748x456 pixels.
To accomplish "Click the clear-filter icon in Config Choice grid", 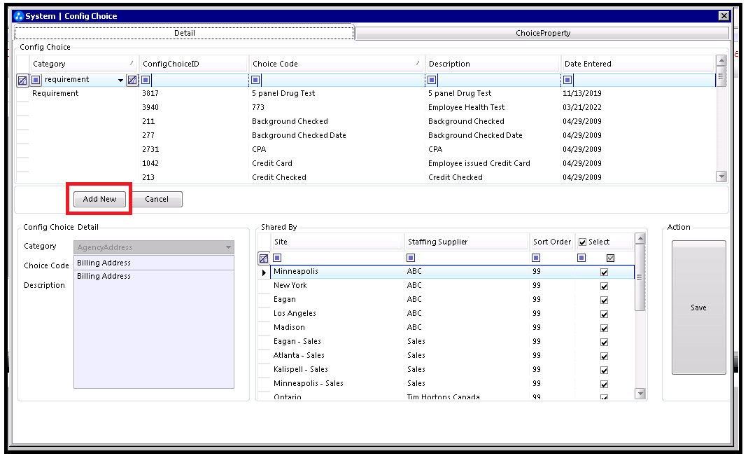I will coord(22,81).
